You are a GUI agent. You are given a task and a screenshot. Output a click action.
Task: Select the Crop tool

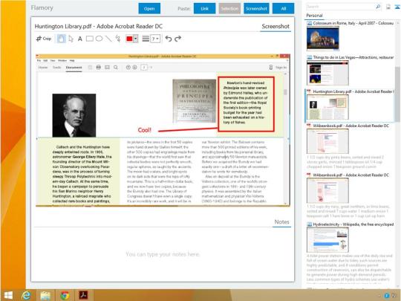pyautogui.click(x=44, y=39)
